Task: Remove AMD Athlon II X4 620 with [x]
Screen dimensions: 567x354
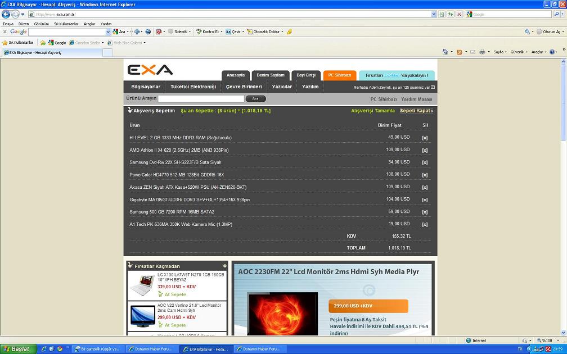Action: coord(425,150)
